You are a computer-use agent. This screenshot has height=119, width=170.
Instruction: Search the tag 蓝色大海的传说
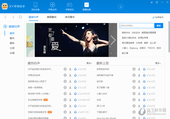coord(129,38)
